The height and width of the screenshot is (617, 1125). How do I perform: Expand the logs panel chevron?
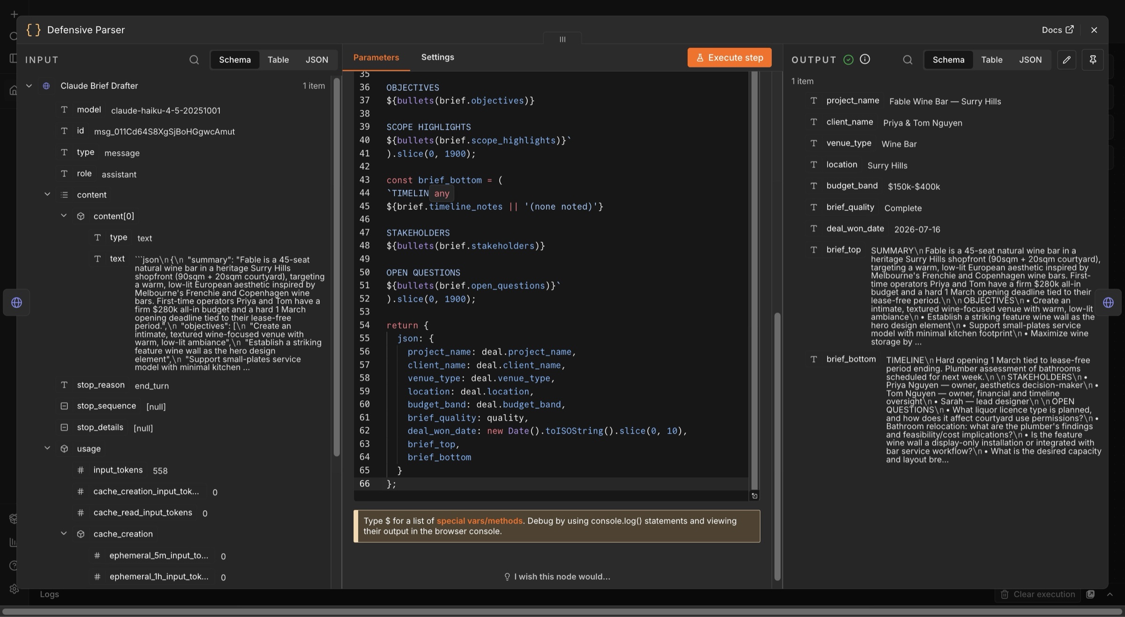[x=1110, y=595]
